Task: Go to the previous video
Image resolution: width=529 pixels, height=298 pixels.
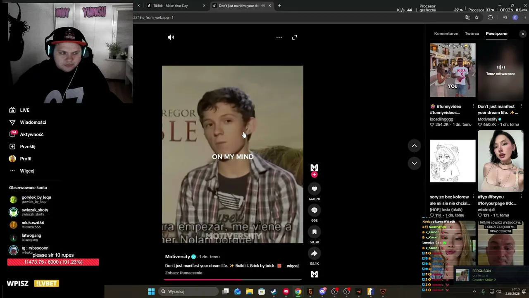Action: pos(414,146)
